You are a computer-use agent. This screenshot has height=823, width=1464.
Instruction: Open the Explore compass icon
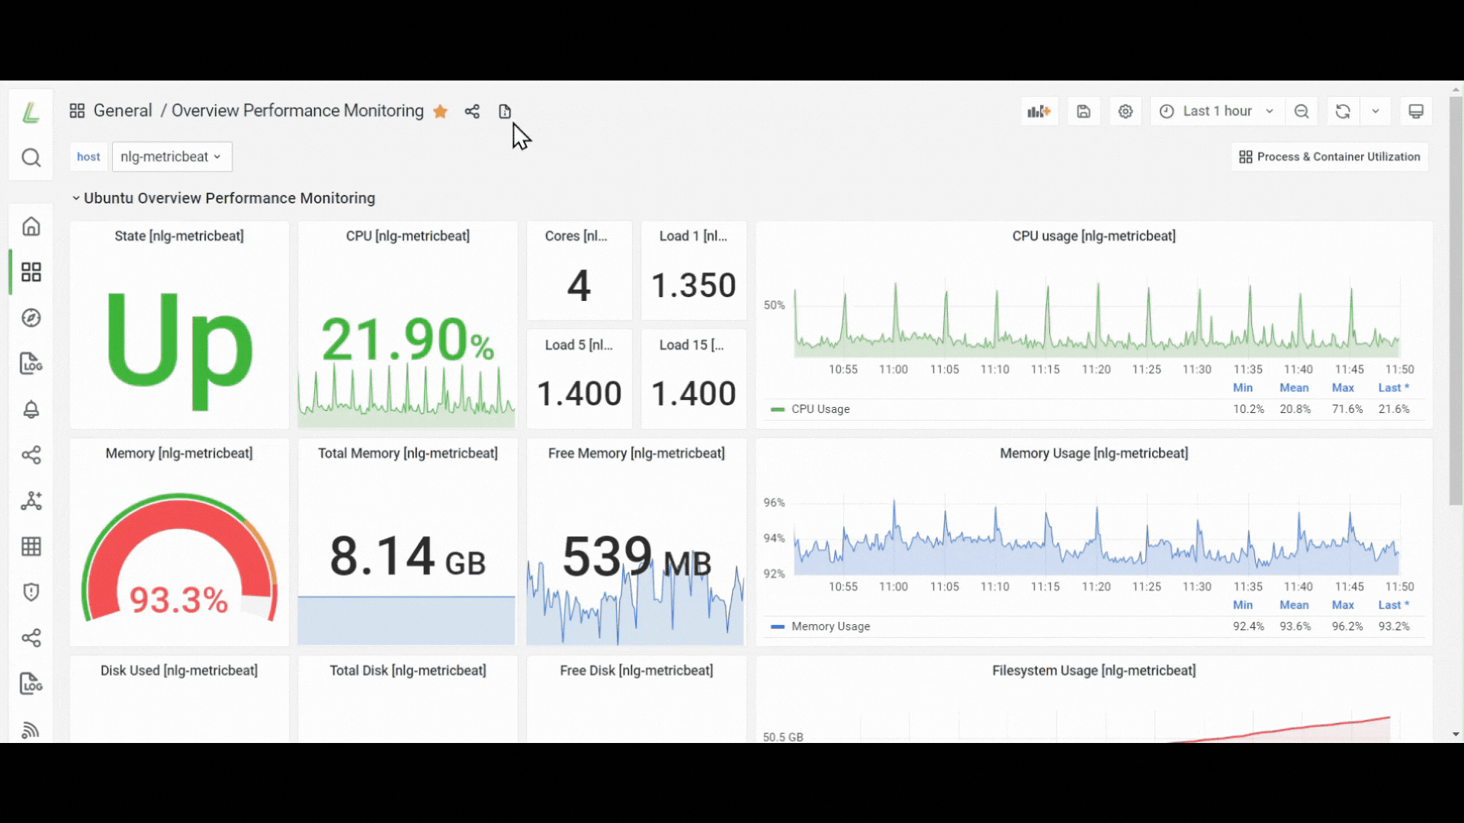point(30,318)
